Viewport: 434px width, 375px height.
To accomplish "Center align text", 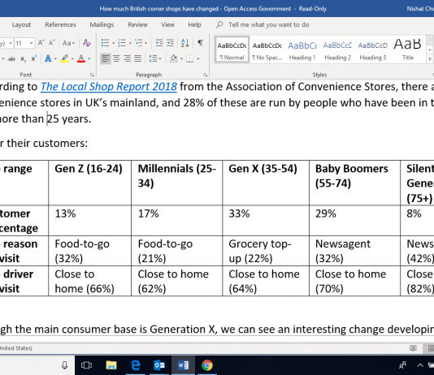I will [116, 58].
